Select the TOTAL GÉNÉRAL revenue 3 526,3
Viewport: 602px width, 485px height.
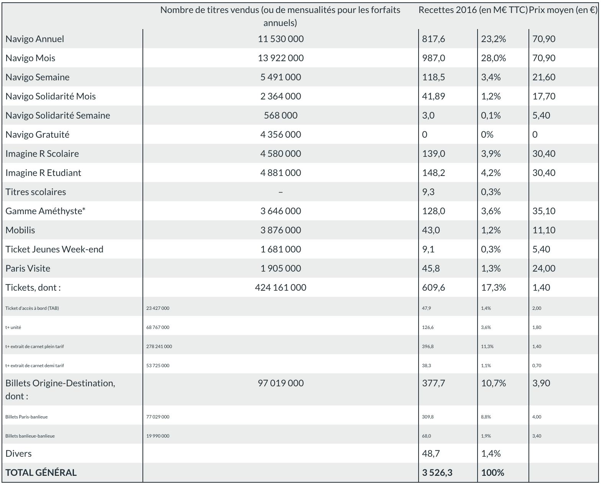pyautogui.click(x=437, y=472)
